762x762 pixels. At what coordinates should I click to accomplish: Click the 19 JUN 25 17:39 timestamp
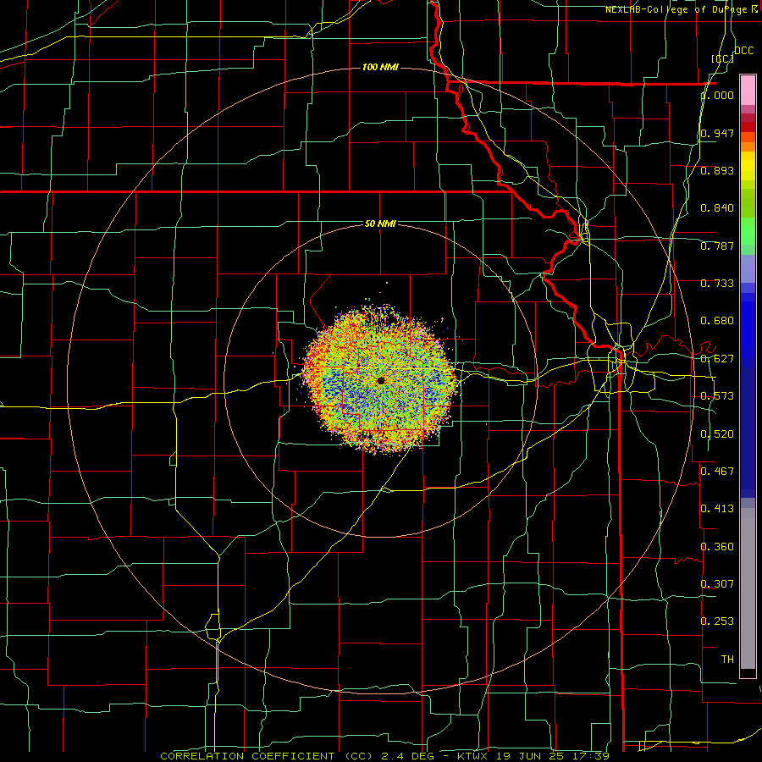pyautogui.click(x=553, y=756)
